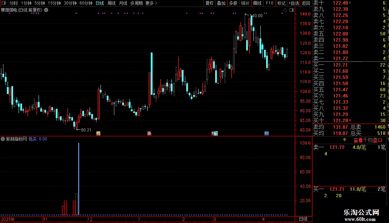The height and width of the screenshot is (223, 389).
Task: Click the 涨 event marker
Action: click(149, 133)
